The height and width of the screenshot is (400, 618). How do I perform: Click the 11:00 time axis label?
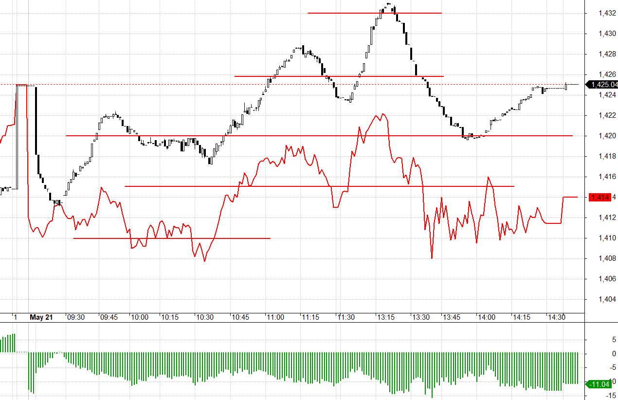tap(275, 317)
